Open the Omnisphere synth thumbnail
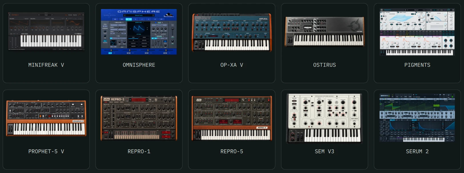The image size is (464, 173). point(139,32)
